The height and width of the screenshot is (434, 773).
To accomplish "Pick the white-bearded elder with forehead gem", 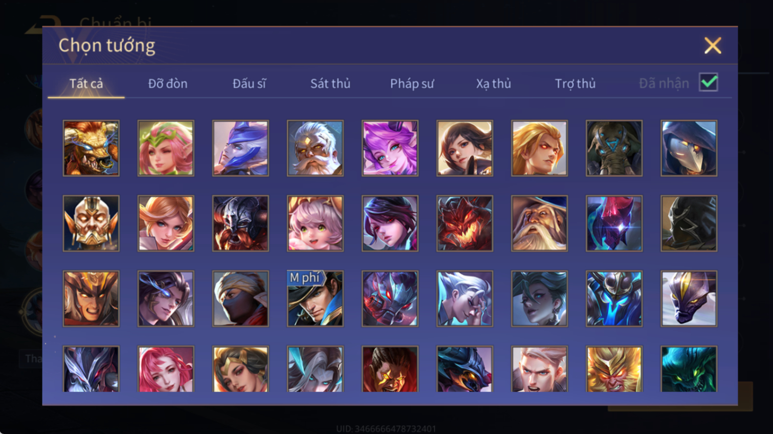I will (315, 148).
